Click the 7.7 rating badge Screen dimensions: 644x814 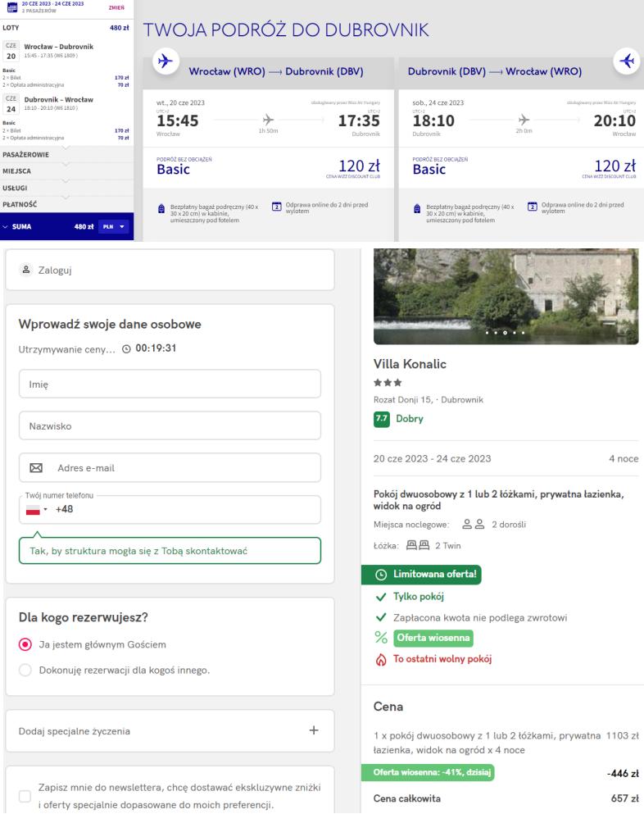click(381, 419)
